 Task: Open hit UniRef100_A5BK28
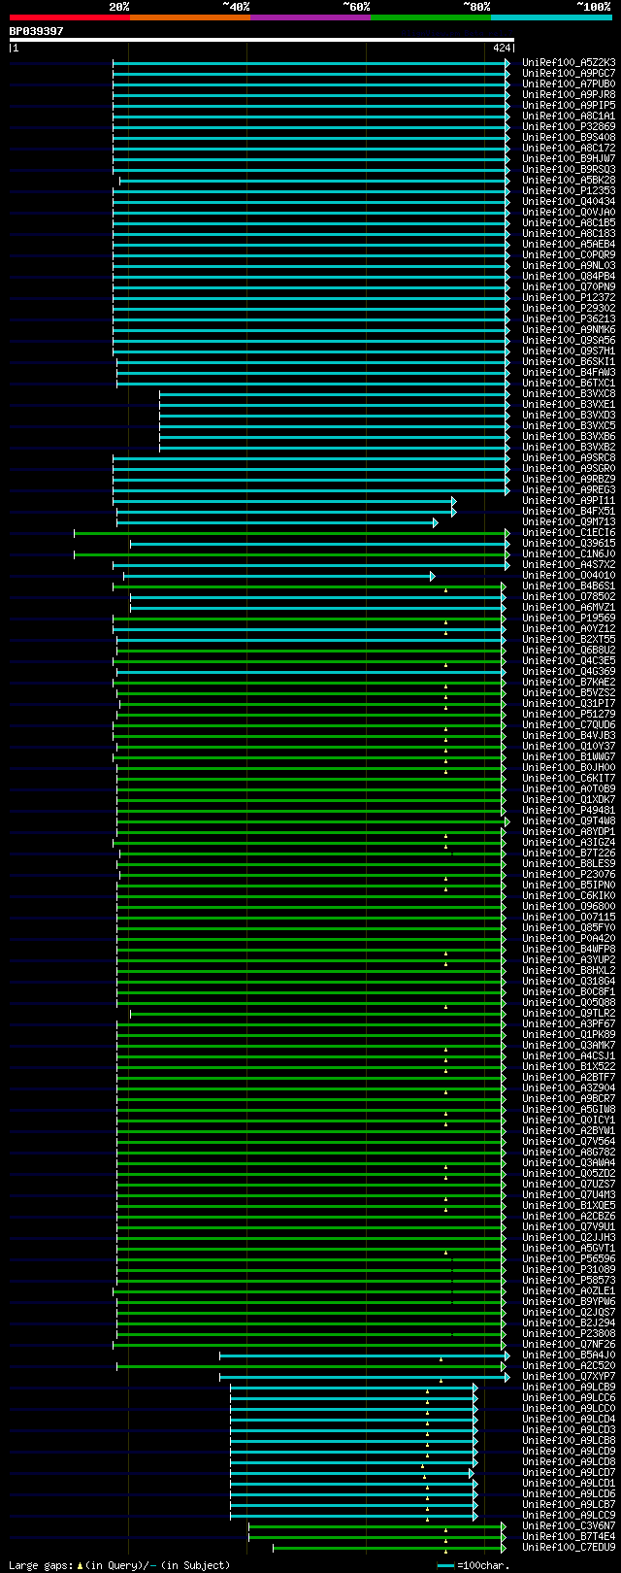pyautogui.click(x=569, y=181)
